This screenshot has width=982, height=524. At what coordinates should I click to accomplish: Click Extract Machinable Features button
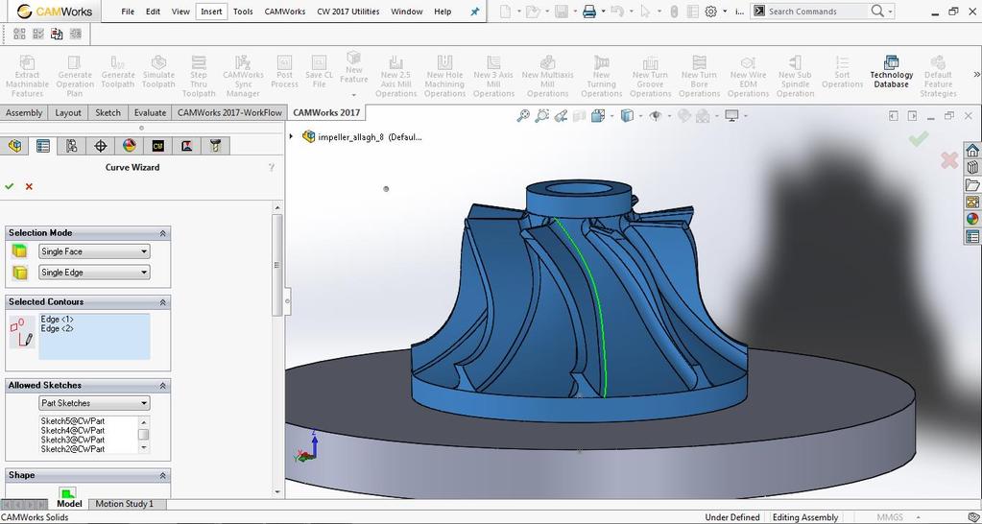[x=27, y=75]
